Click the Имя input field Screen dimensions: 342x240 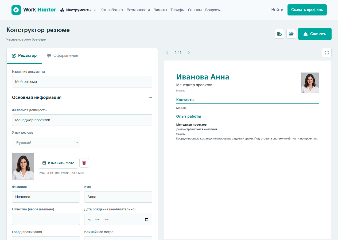[x=118, y=197]
